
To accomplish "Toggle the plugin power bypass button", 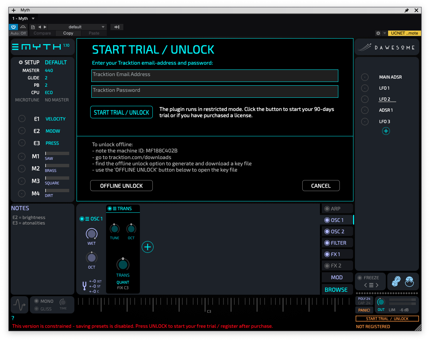I will point(13,27).
